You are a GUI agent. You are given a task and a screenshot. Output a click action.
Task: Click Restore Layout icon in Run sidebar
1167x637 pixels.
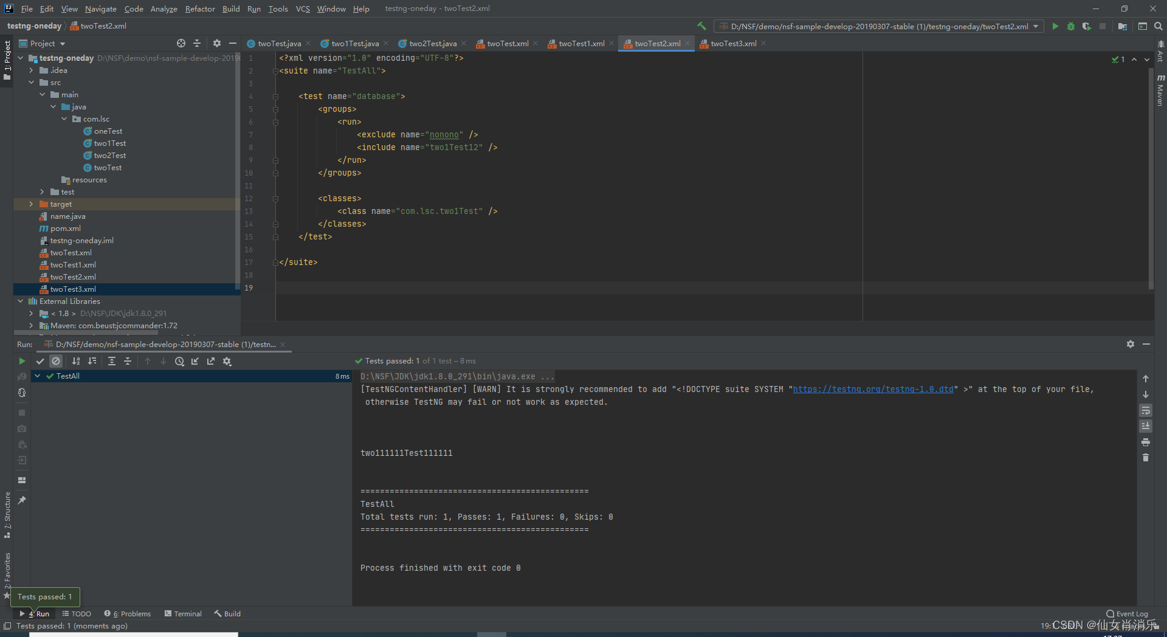22,480
